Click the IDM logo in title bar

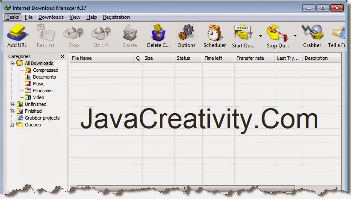7,8
